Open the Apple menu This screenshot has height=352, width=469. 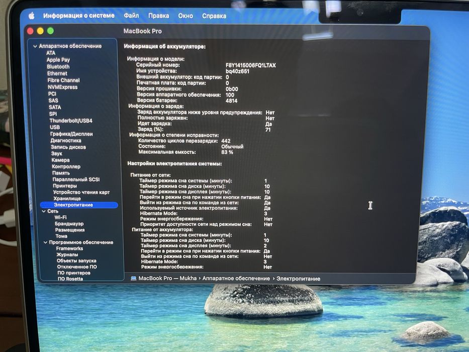click(31, 16)
